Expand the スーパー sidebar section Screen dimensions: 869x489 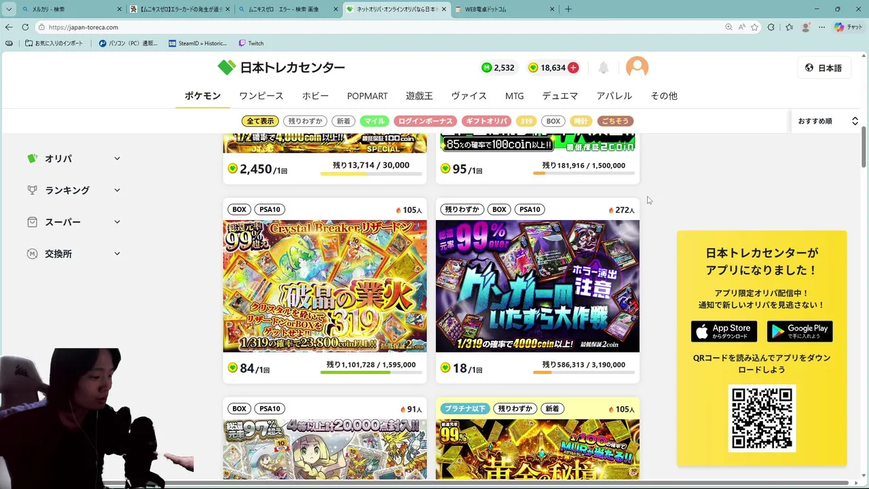coord(75,222)
